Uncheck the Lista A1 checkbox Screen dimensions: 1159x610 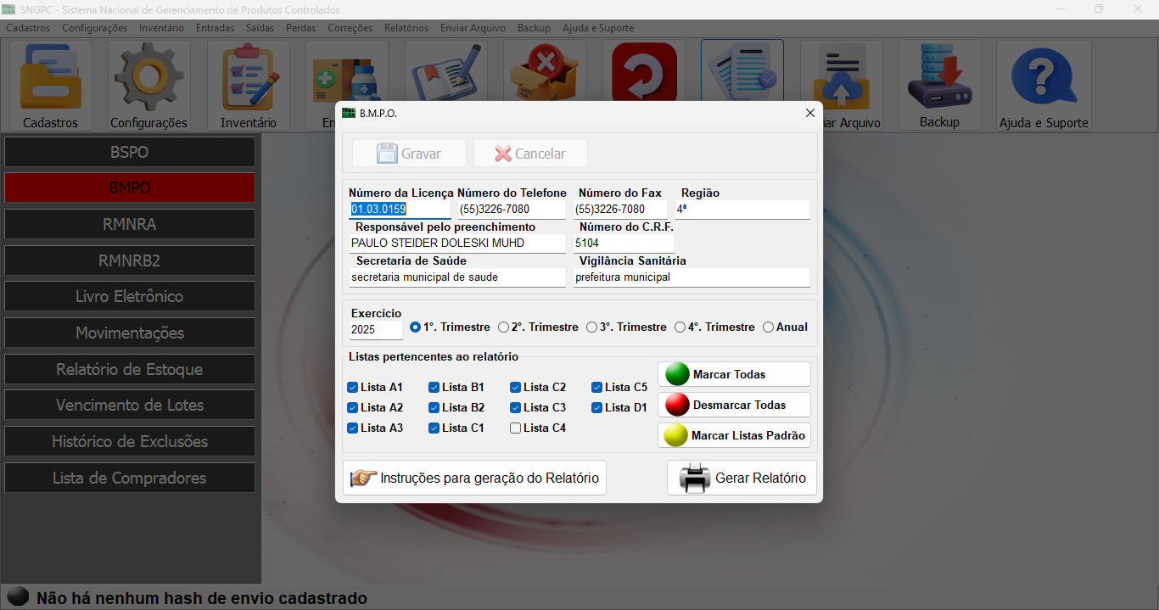click(x=353, y=388)
